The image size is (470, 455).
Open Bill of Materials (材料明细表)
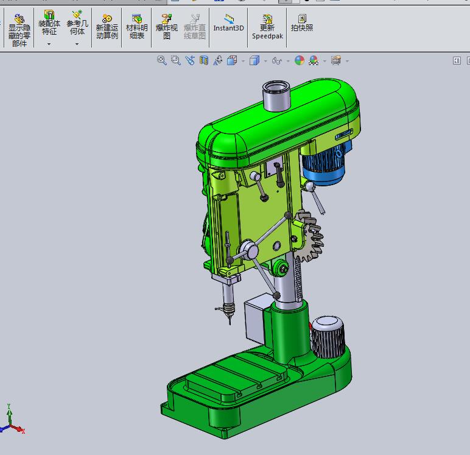(137, 26)
